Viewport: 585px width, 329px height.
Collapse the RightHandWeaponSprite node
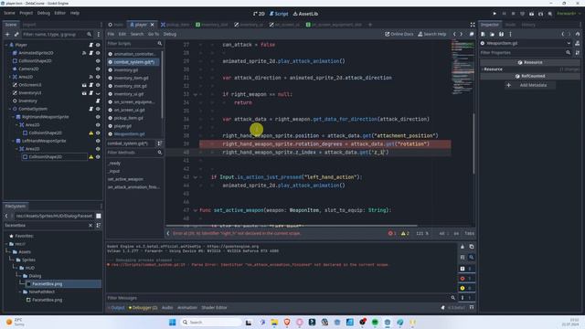pyautogui.click(x=13, y=117)
